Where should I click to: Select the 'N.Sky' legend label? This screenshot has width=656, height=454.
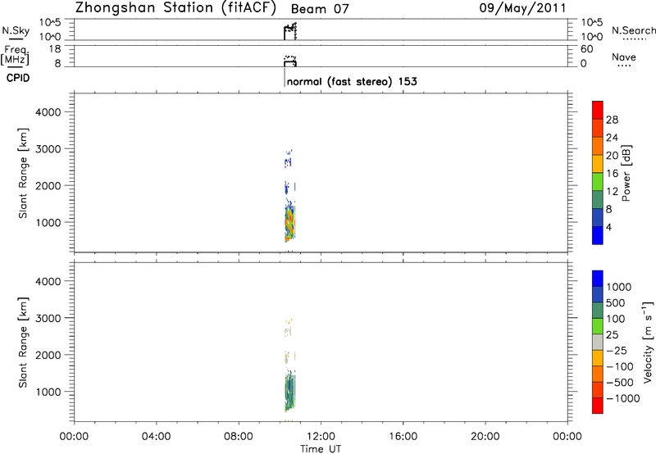(x=16, y=30)
